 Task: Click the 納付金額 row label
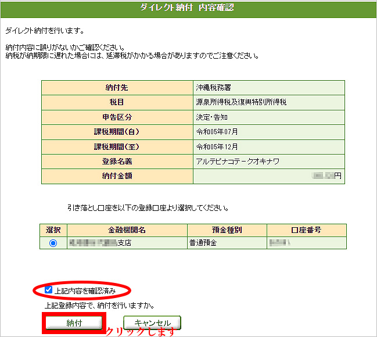click(117, 176)
